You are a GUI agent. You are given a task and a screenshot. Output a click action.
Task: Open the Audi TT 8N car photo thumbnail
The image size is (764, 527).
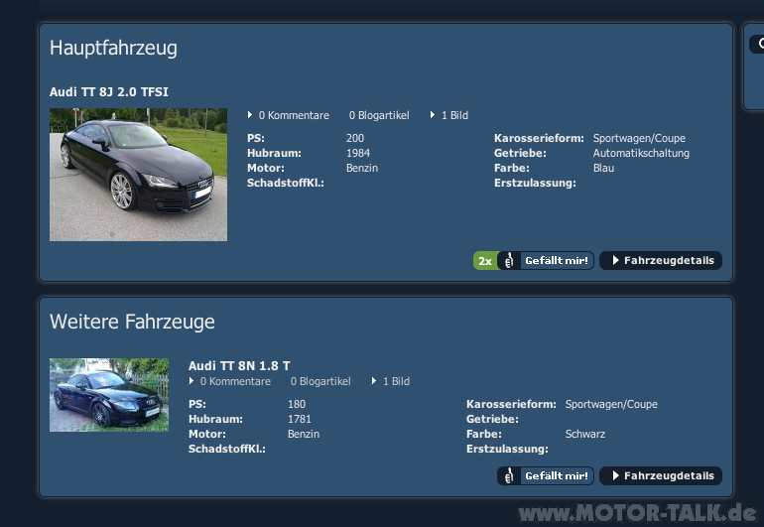coord(109,395)
